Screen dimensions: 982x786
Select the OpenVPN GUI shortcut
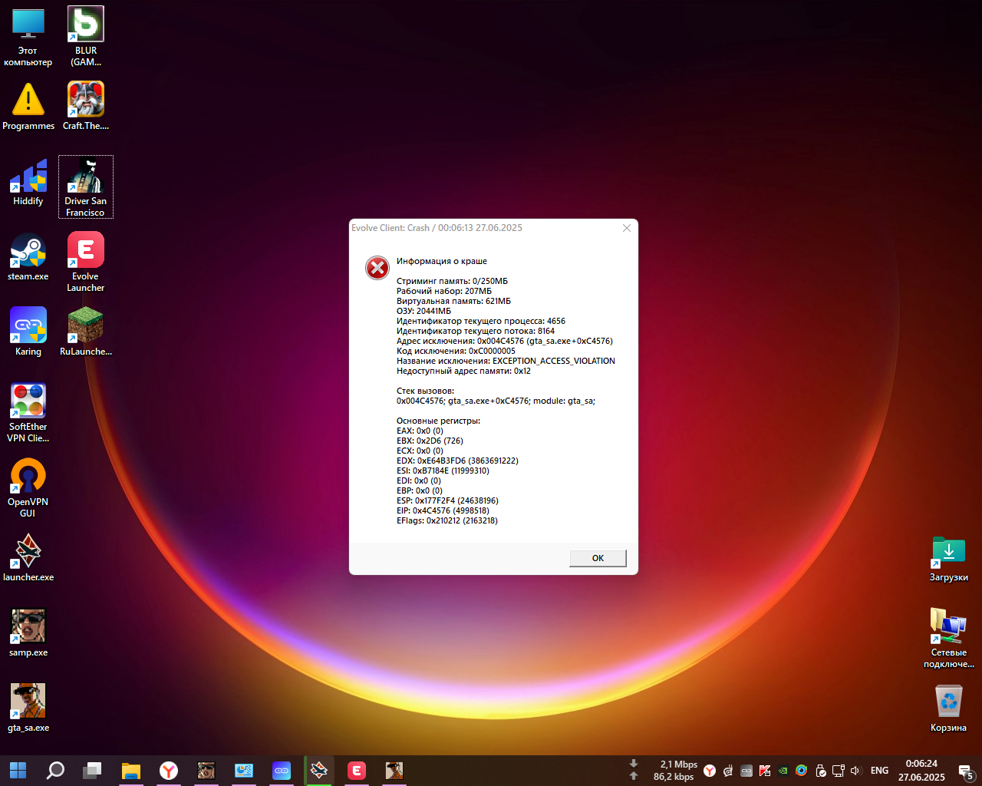(x=28, y=488)
